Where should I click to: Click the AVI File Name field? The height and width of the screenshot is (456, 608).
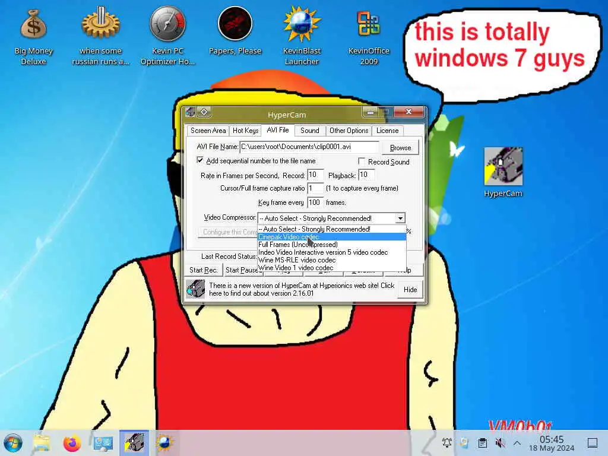pos(309,147)
